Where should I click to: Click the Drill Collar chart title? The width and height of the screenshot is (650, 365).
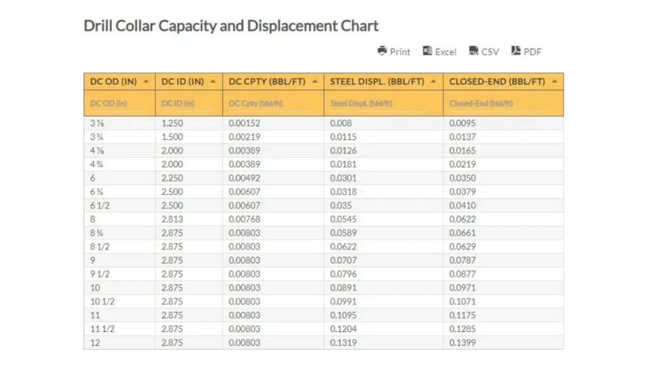coord(231,25)
